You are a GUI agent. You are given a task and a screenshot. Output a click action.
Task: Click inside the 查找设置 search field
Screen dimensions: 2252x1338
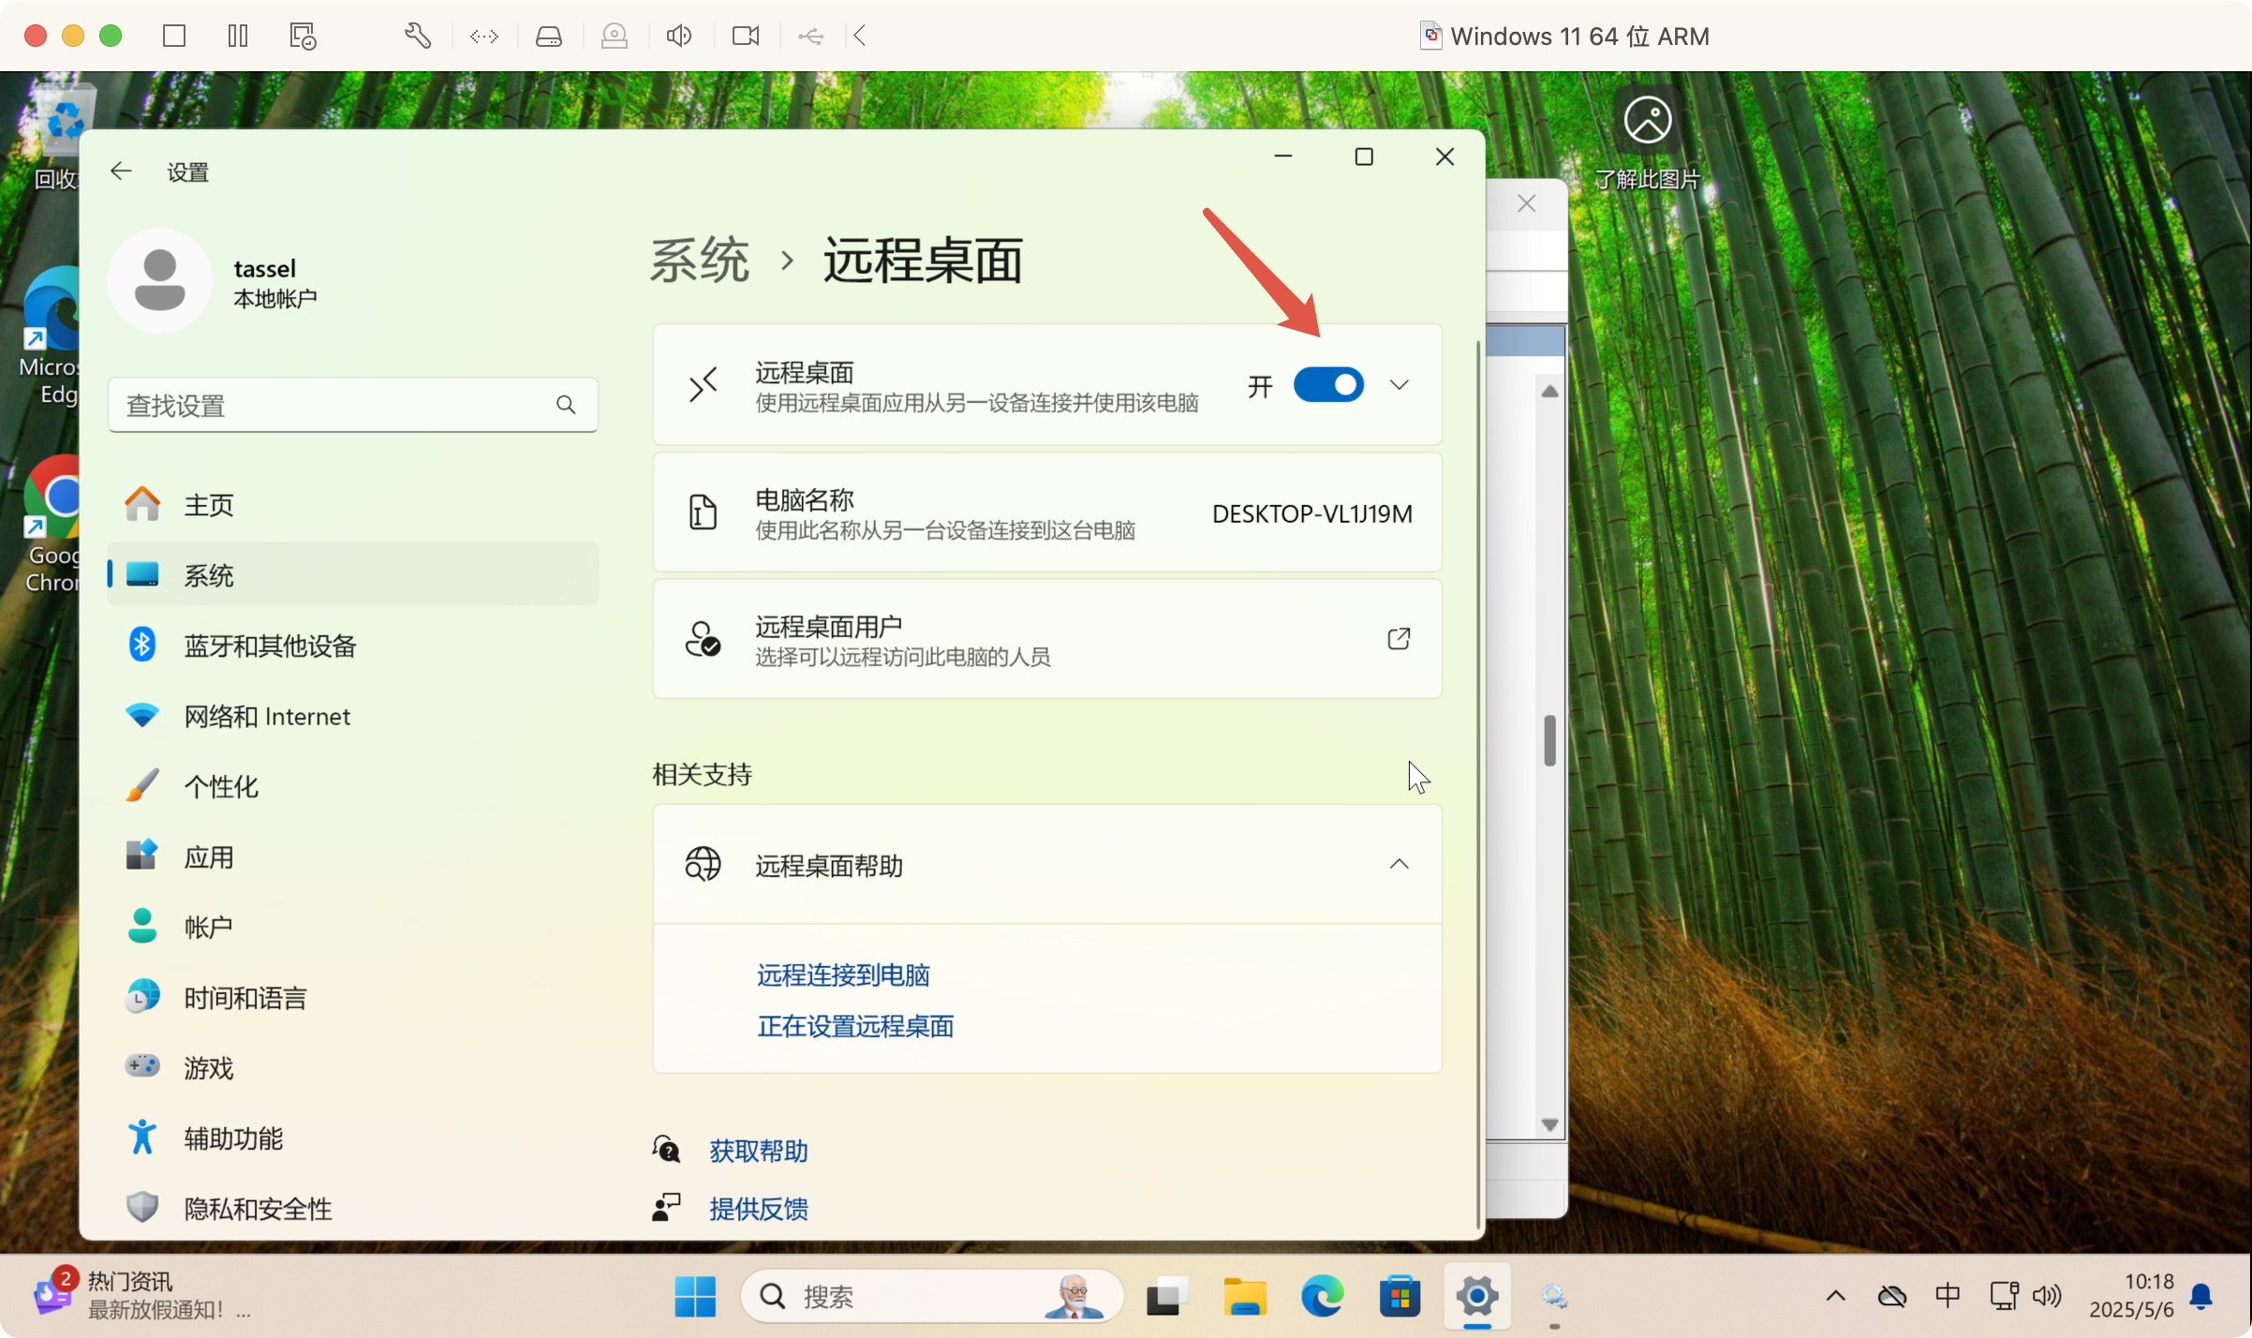coord(328,405)
